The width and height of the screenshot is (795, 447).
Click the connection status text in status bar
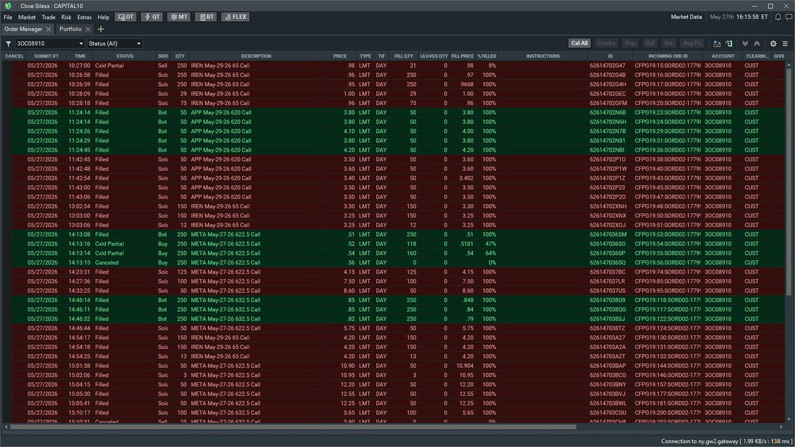(725, 441)
